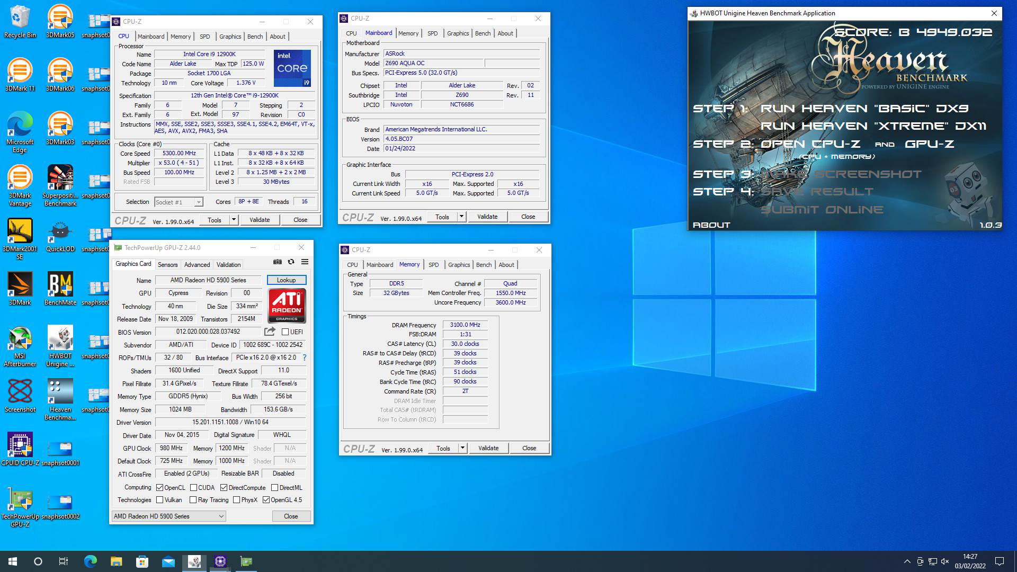This screenshot has height=572, width=1017.
Task: Open SPD tab in Mainboard CPU-Z window
Action: [x=433, y=33]
